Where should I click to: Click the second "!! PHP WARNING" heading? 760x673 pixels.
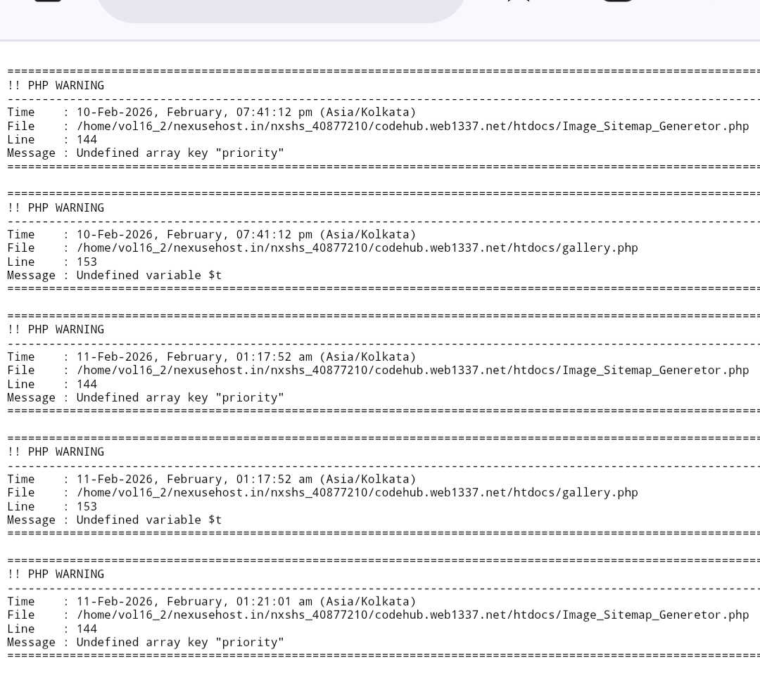pyautogui.click(x=56, y=207)
